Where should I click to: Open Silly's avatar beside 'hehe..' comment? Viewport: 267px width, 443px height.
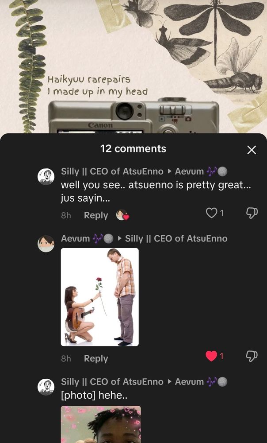46,387
